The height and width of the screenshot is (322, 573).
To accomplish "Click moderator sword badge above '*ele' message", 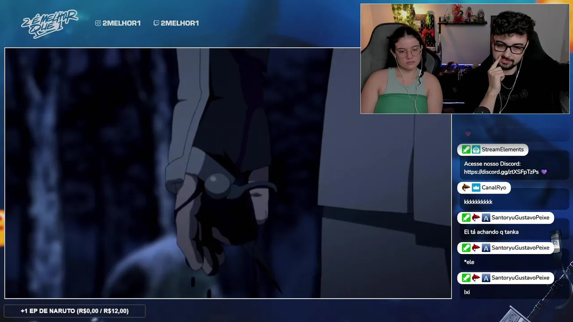I will [466, 248].
